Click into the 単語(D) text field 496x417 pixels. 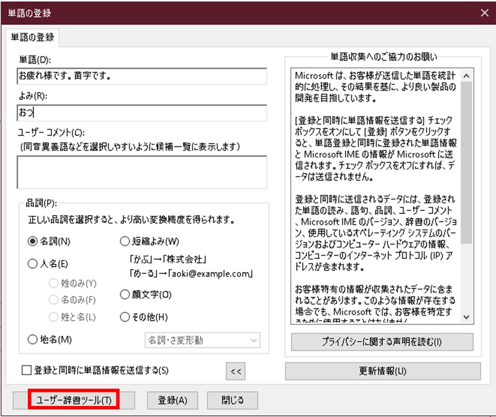pos(141,76)
